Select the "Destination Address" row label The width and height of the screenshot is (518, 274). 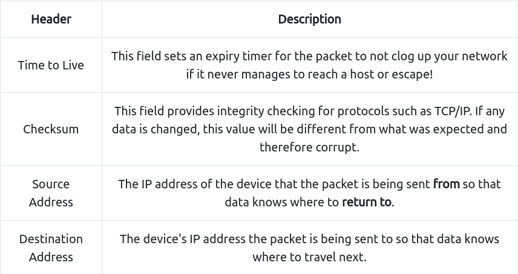click(x=51, y=247)
